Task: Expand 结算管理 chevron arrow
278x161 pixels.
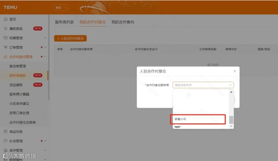Action: point(45,38)
